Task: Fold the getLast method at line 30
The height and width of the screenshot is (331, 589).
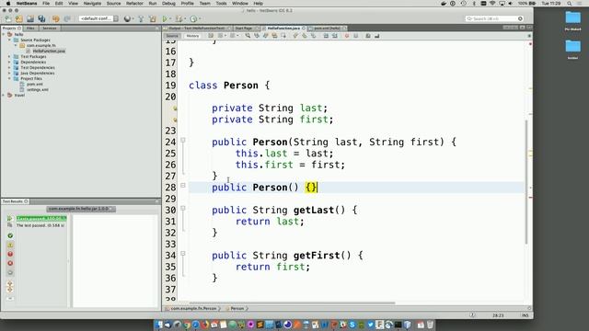Action: click(x=183, y=208)
